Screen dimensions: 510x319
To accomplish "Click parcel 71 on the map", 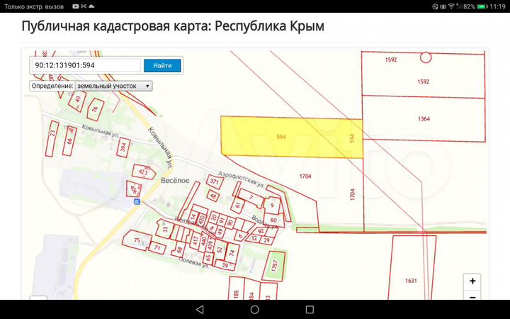I will click(157, 247).
